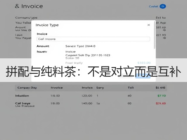Image resolution: width=187 pixels, height=140 pixels.
Task: Click the red amount in Call Iterys row
Action: [161, 103]
